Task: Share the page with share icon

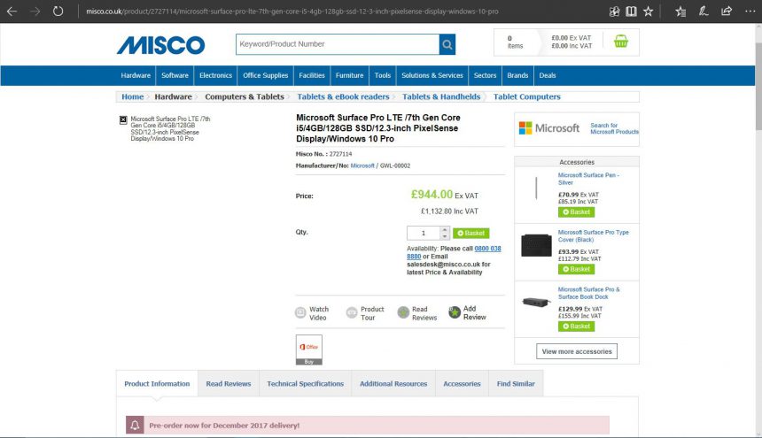Action: coord(727,12)
